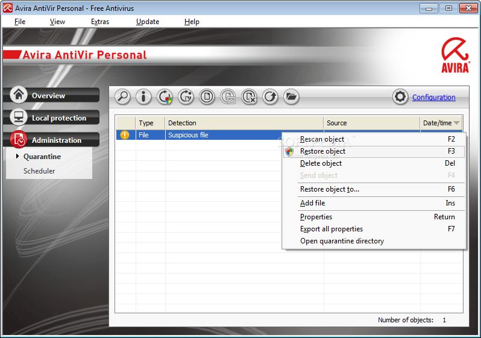This screenshot has width=481, height=338.
Task: Click the yellow warning icon in file row
Action: (125, 135)
